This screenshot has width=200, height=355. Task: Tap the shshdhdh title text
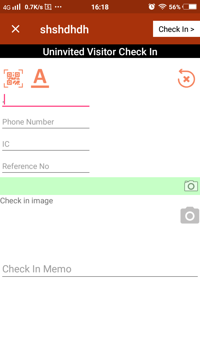click(64, 29)
